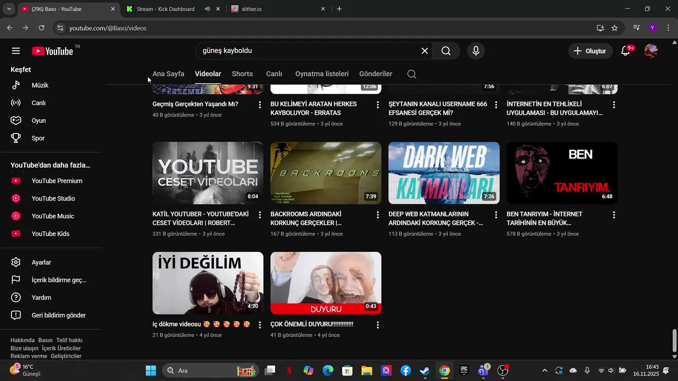Screen dimensions: 678x381
Task: Open Steam from the taskbar
Action: 425,370
